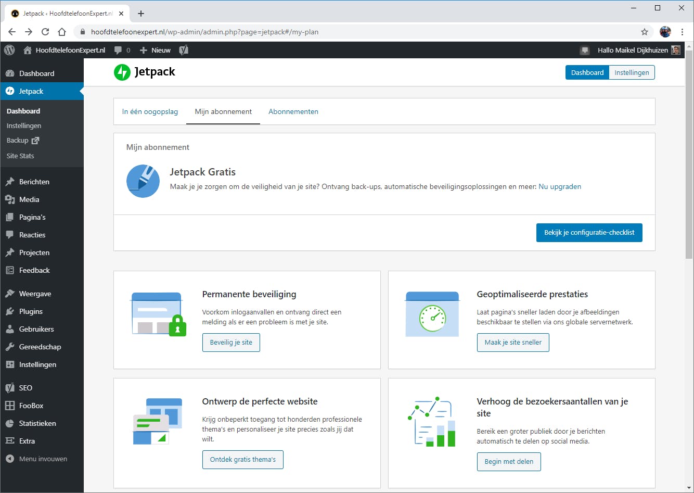
Task: Click the Geoptimaliseerde prestaties gauge illustration
Action: point(432,314)
